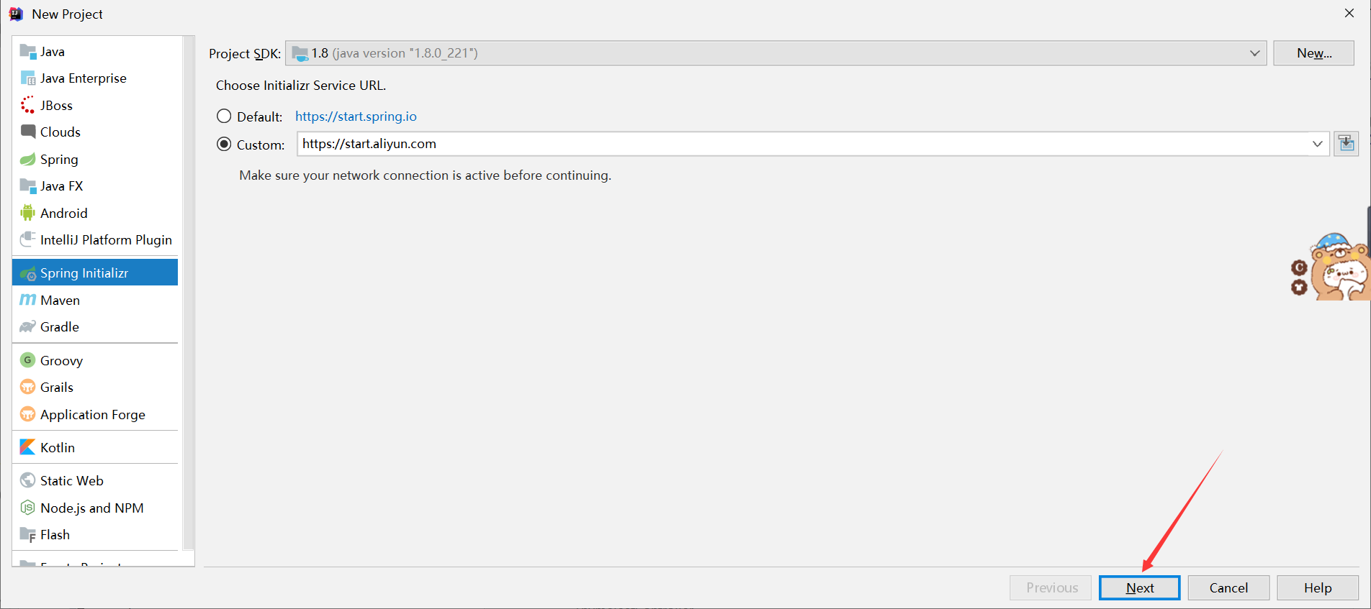Select JBoss entry in list
This screenshot has height=609, width=1371.
(x=95, y=105)
